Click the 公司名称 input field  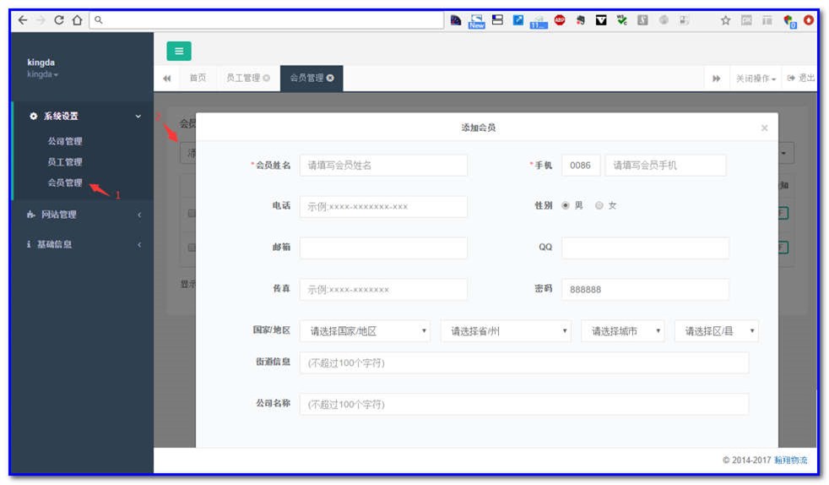pos(524,405)
